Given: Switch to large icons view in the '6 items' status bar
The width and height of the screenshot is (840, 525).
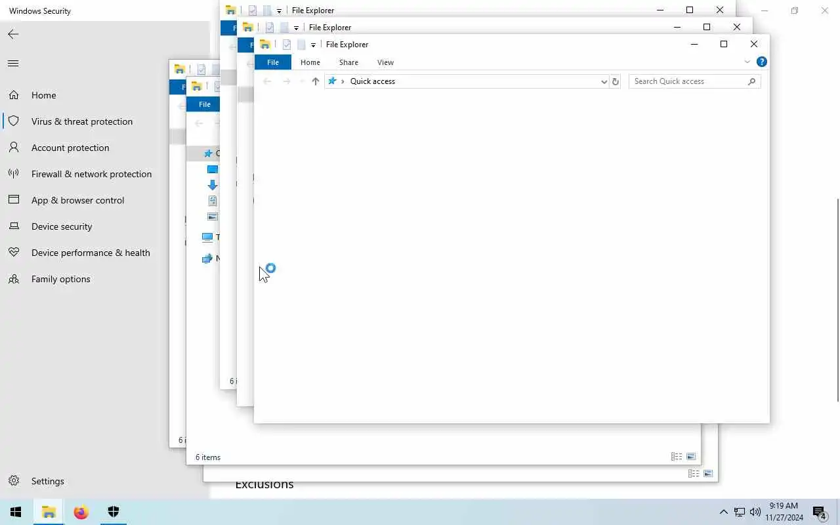Looking at the screenshot, I should click(691, 457).
